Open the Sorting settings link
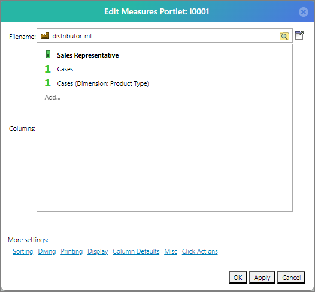315x292 pixels. 23,251
